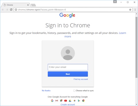Viewport: 138px width, 106px height.
Task: Click the Gmail icon at bottom
Action: 57,101
